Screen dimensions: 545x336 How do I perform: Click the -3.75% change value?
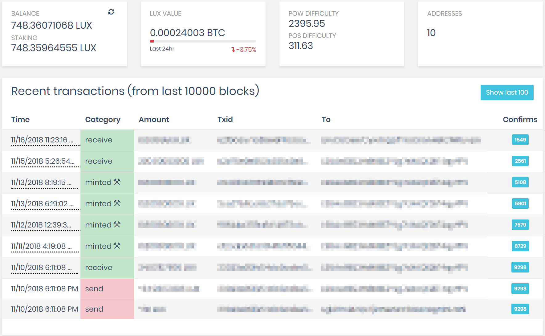point(246,50)
